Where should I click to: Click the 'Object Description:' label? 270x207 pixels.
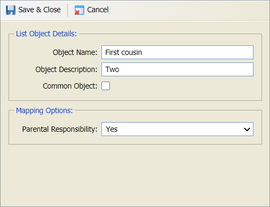(66, 69)
